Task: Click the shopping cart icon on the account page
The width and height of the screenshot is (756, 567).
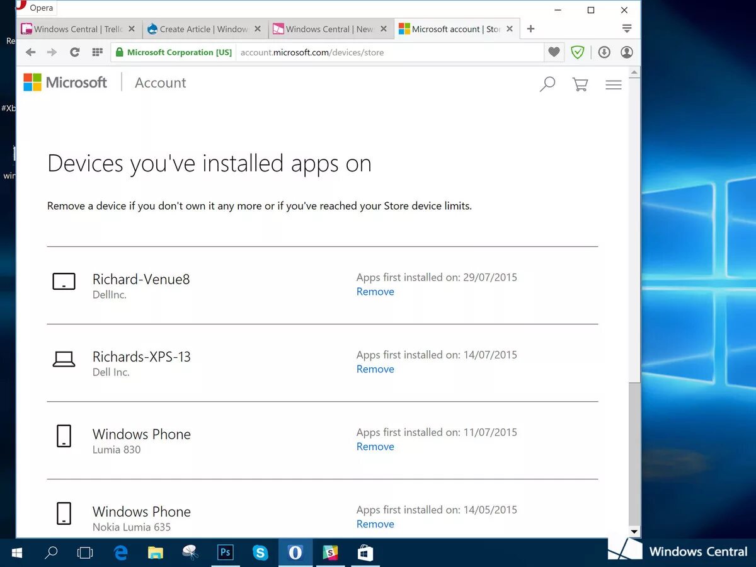Action: [x=580, y=84]
